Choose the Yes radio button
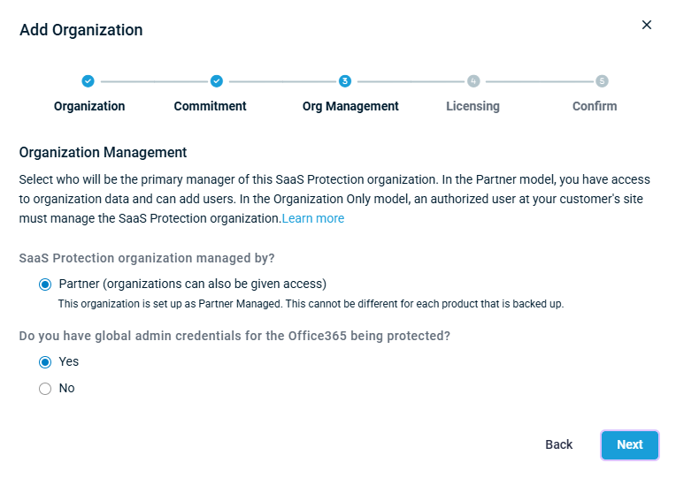 [x=45, y=362]
